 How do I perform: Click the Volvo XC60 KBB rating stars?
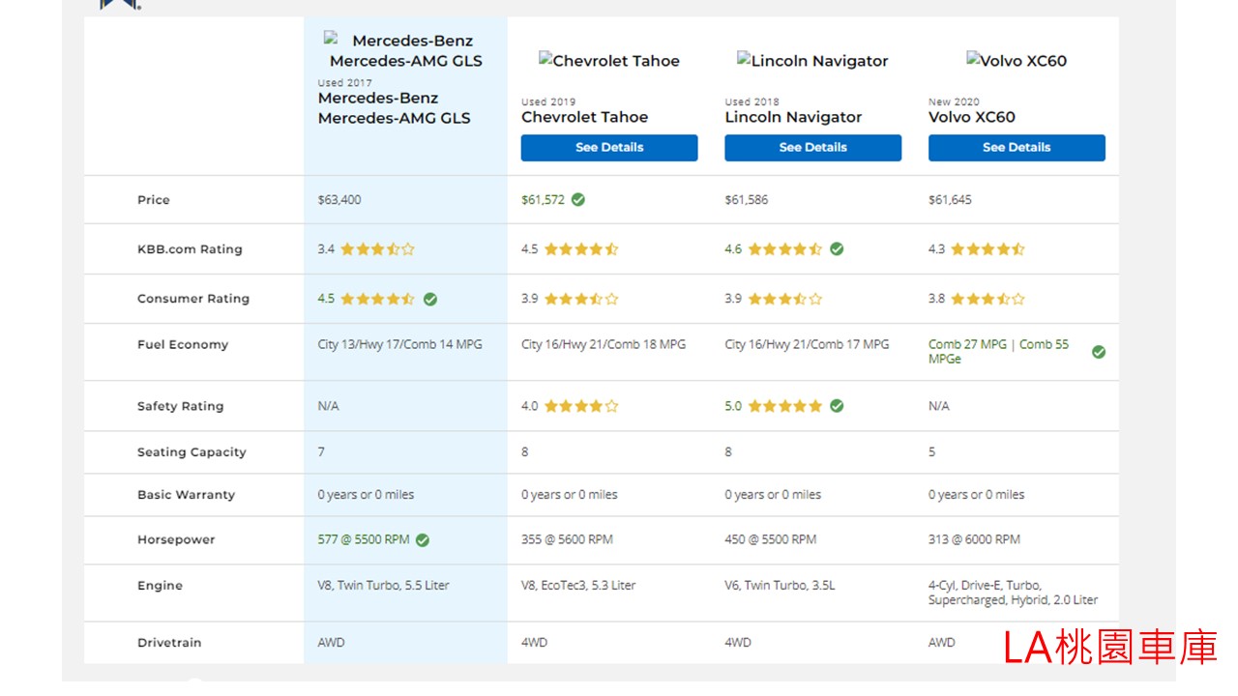988,249
